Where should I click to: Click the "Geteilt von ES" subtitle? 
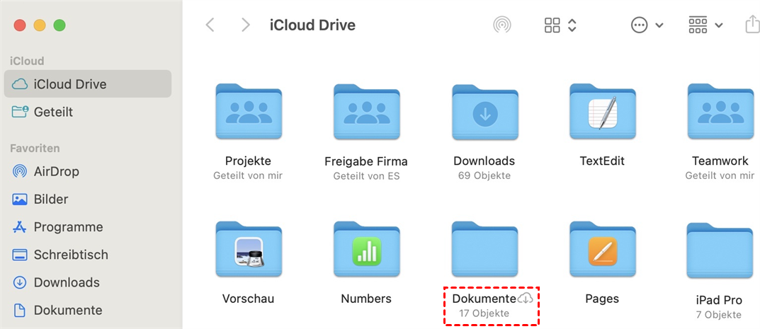pos(366,176)
